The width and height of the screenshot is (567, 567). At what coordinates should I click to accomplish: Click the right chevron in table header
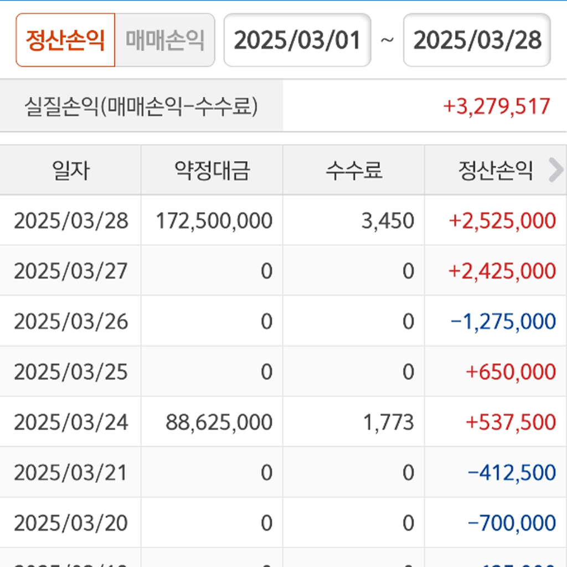(x=555, y=170)
